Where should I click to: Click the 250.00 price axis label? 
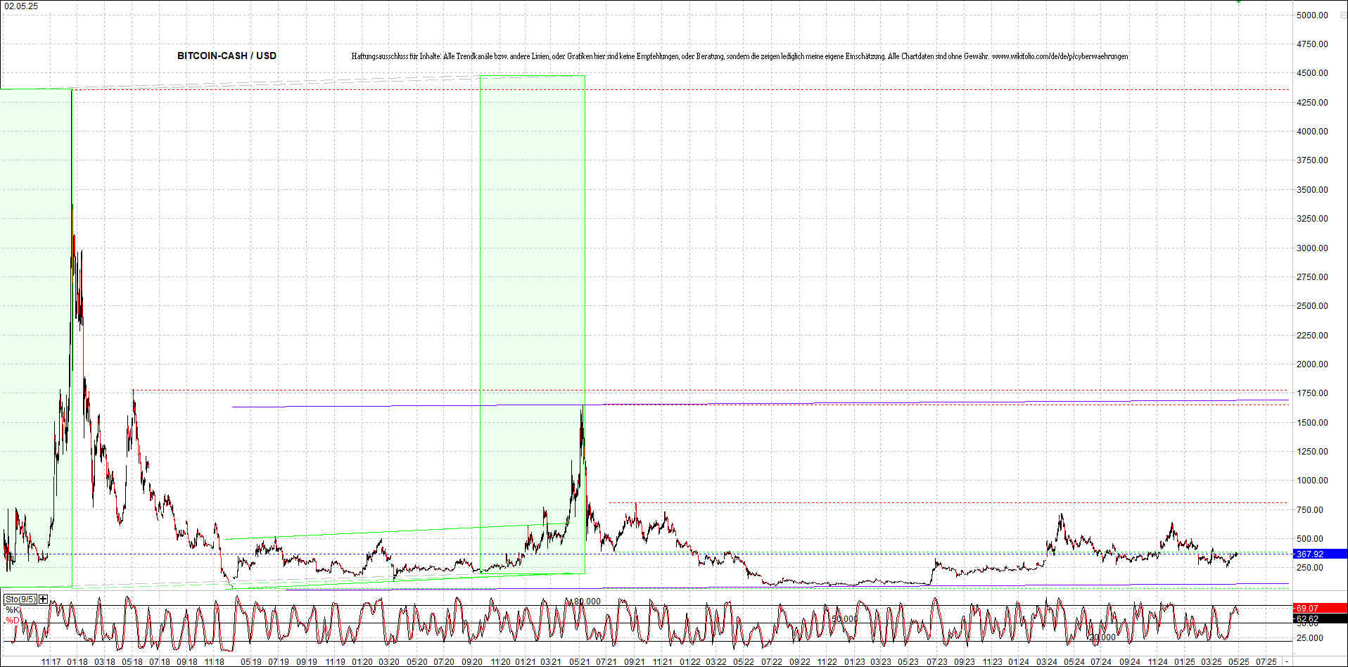click(x=1310, y=567)
